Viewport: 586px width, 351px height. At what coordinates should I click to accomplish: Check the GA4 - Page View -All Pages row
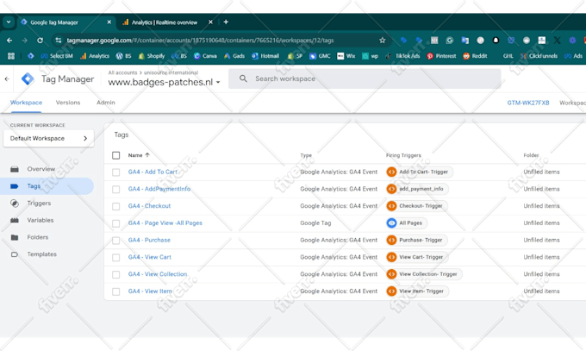pos(115,223)
